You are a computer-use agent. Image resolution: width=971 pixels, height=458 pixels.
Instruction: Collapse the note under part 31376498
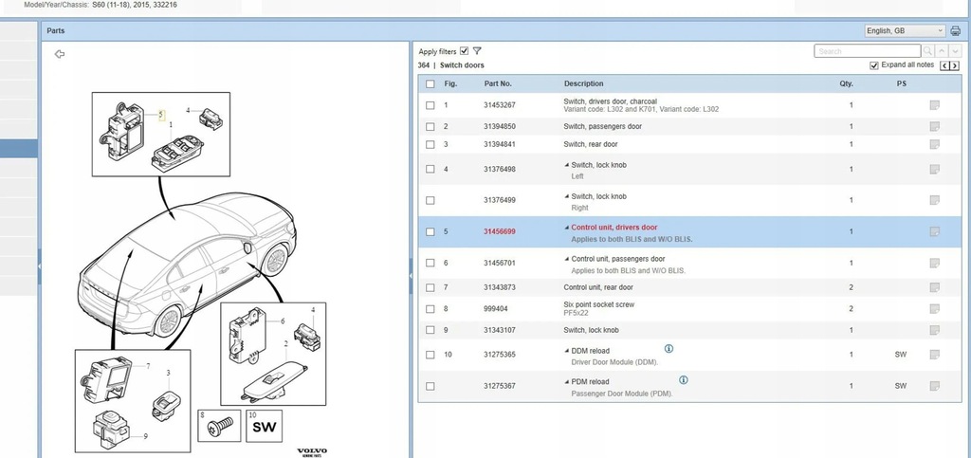click(x=567, y=165)
